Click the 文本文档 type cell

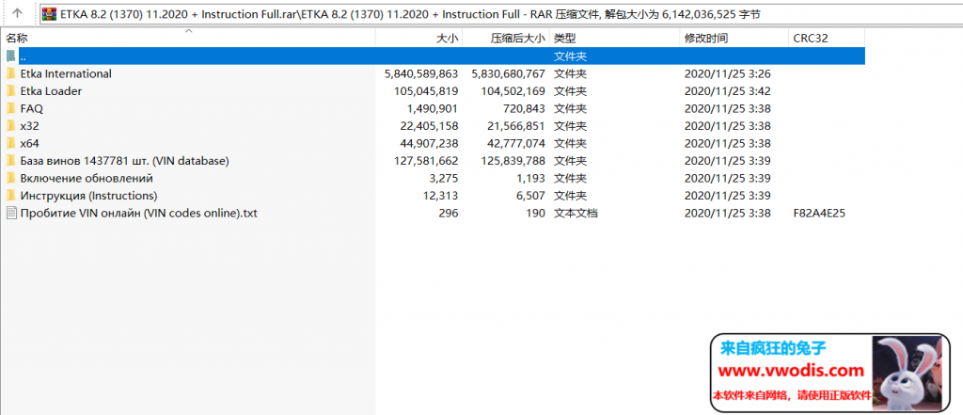[576, 214]
